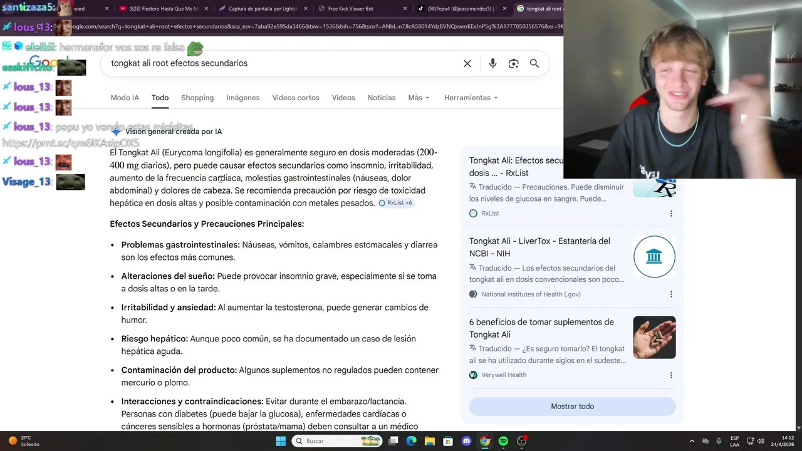Open search by image camera icon
802x451 pixels.
pos(514,63)
